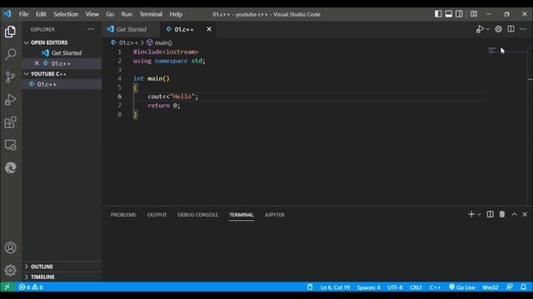Open the Accounts menu icon
This screenshot has height=299, width=533.
tap(11, 248)
